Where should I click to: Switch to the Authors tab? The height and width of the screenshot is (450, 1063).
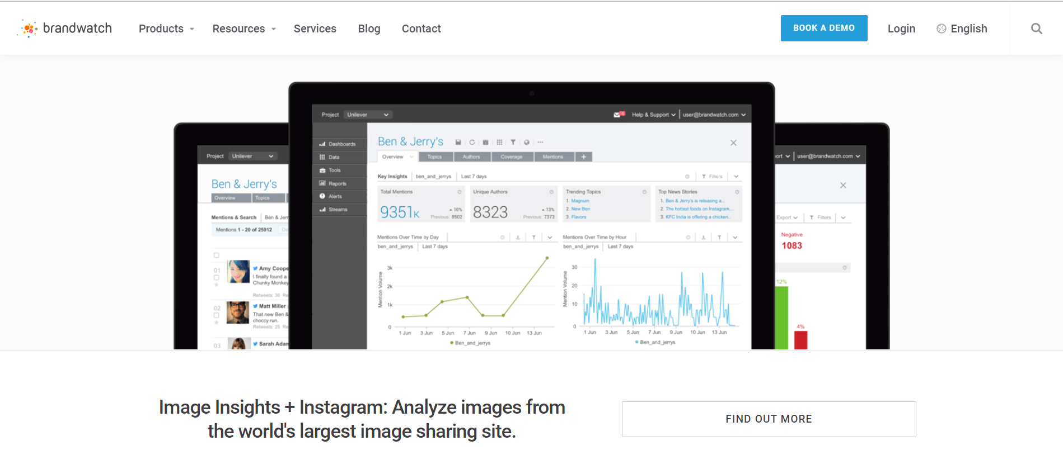point(471,157)
